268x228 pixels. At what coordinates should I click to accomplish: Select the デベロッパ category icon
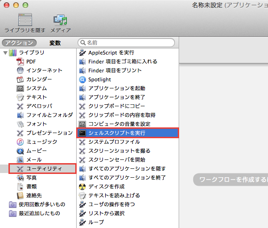[20, 106]
